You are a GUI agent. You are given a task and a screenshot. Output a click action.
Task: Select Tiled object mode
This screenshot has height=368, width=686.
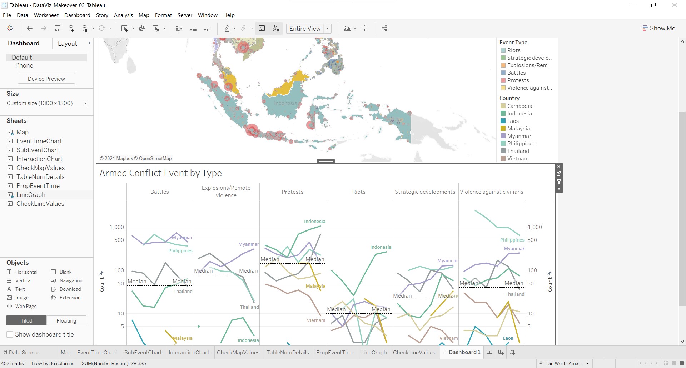(x=26, y=321)
